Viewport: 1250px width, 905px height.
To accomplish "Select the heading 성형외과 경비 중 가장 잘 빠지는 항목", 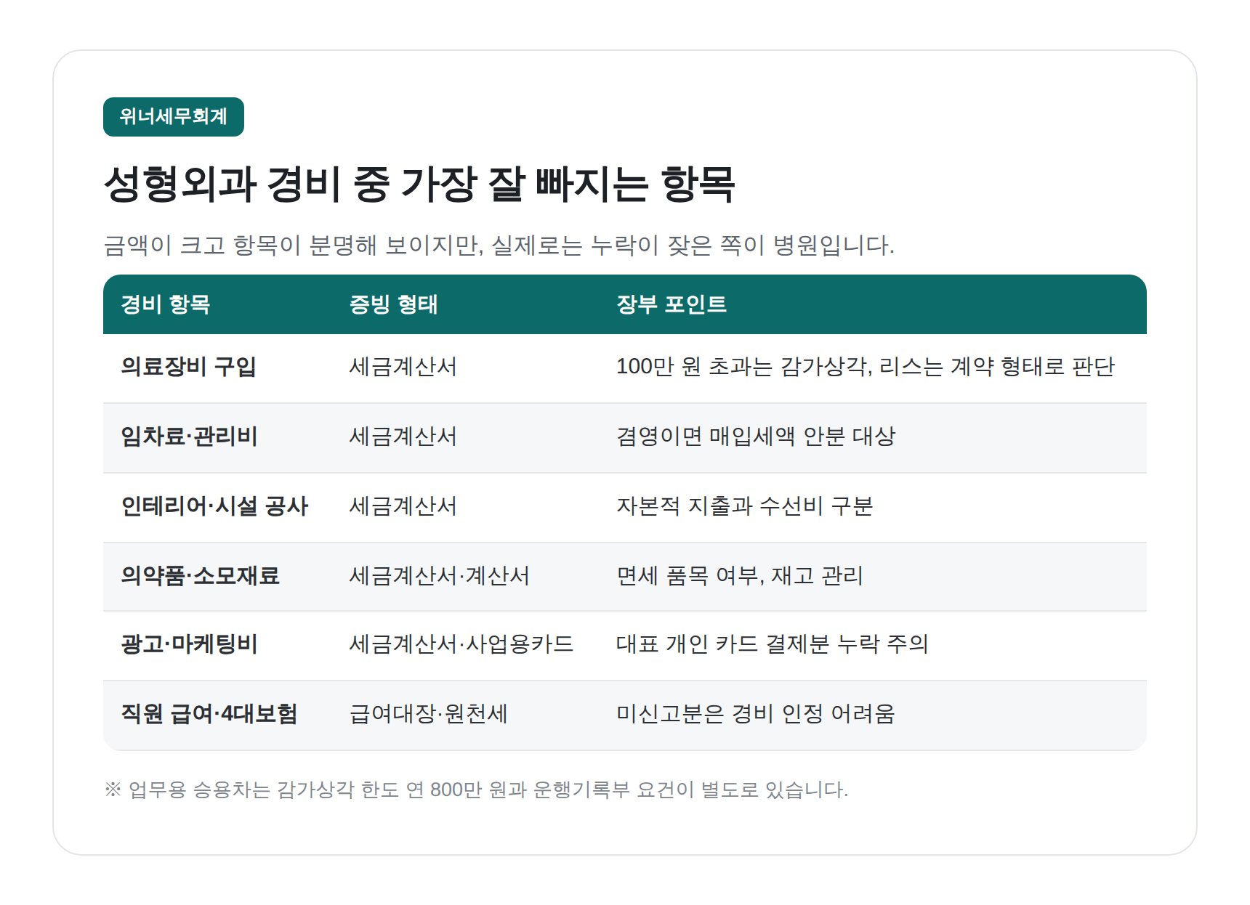I will click(419, 184).
